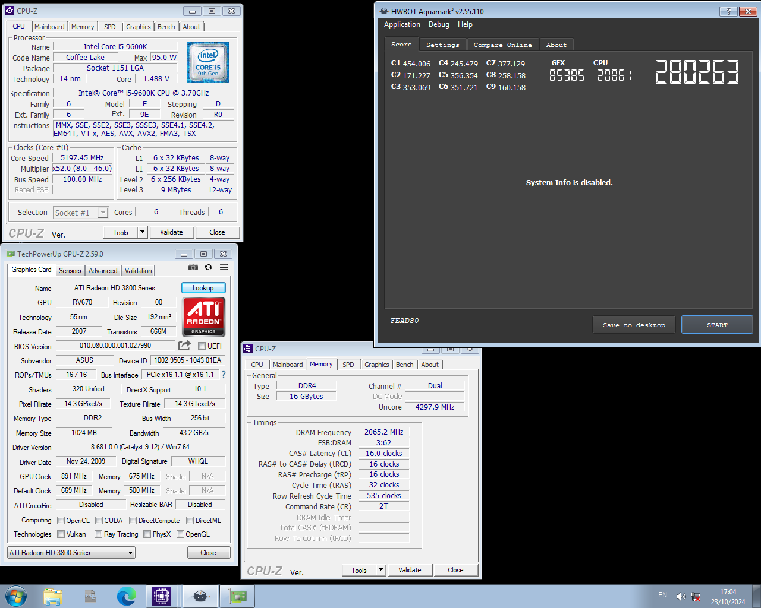The height and width of the screenshot is (608, 761).
Task: Toggle the OpenGL checkbox
Action: point(180,534)
